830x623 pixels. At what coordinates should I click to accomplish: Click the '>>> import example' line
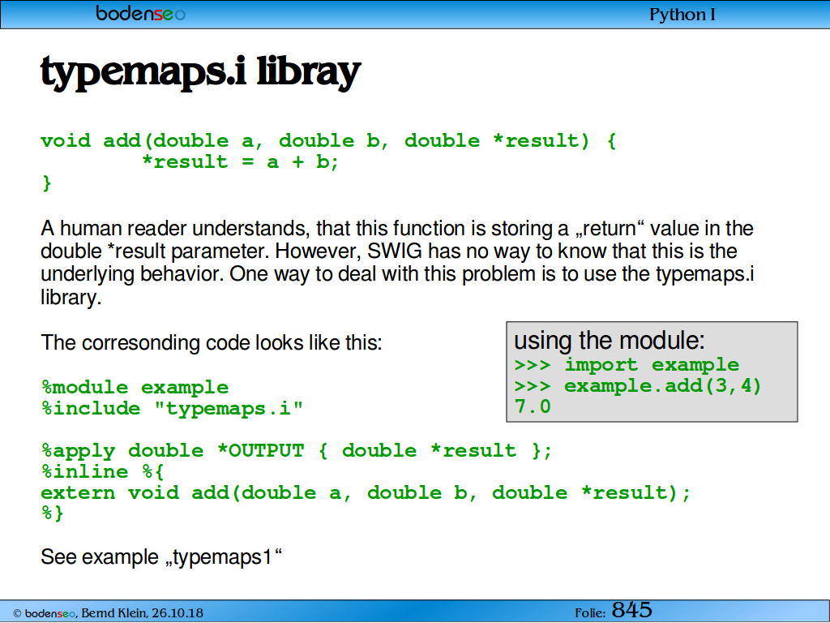pyautogui.click(x=627, y=365)
